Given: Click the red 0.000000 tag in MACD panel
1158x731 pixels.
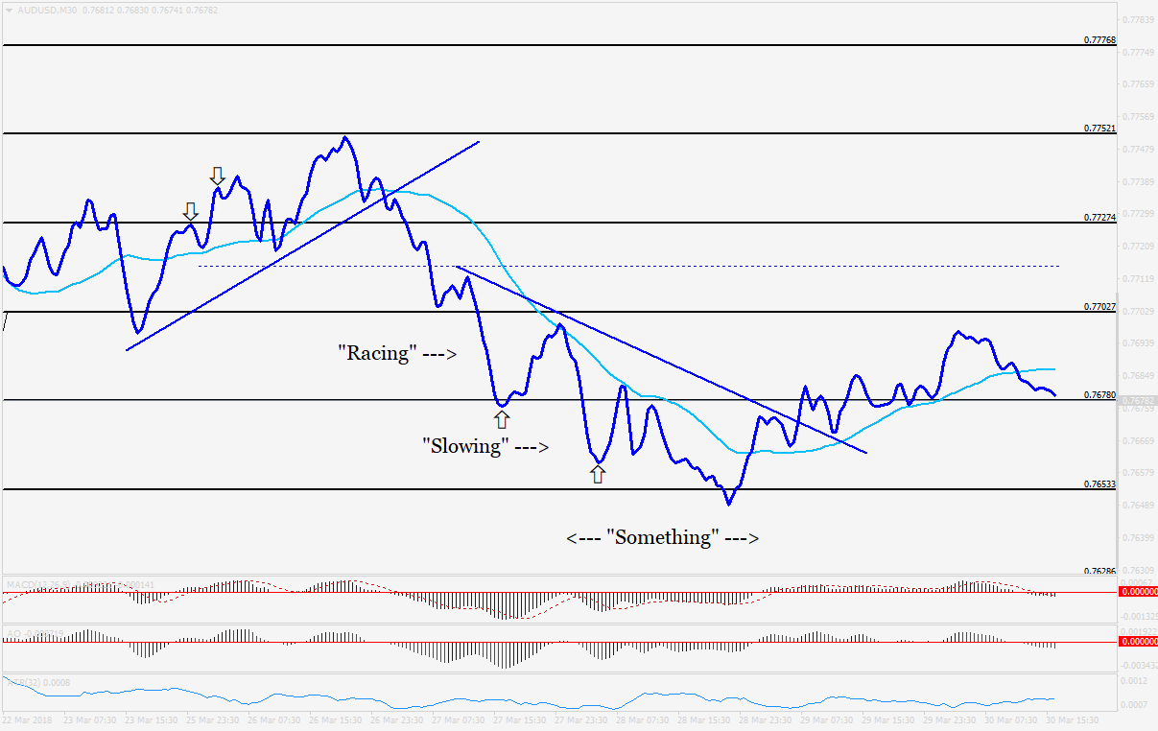Looking at the screenshot, I should pyautogui.click(x=1138, y=592).
